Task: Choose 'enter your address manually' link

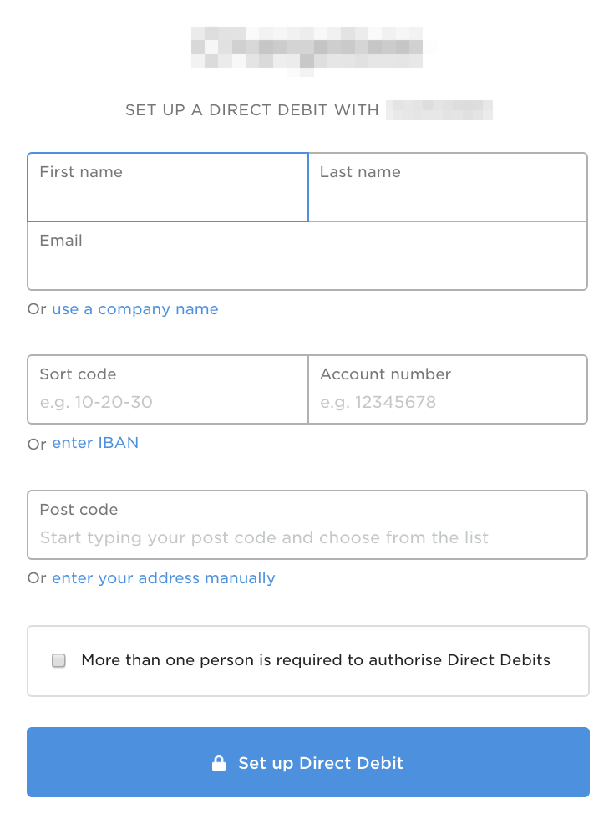Action: 164,578
